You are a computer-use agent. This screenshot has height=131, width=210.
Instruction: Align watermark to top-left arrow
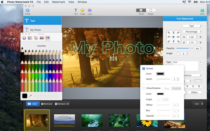[169, 32]
